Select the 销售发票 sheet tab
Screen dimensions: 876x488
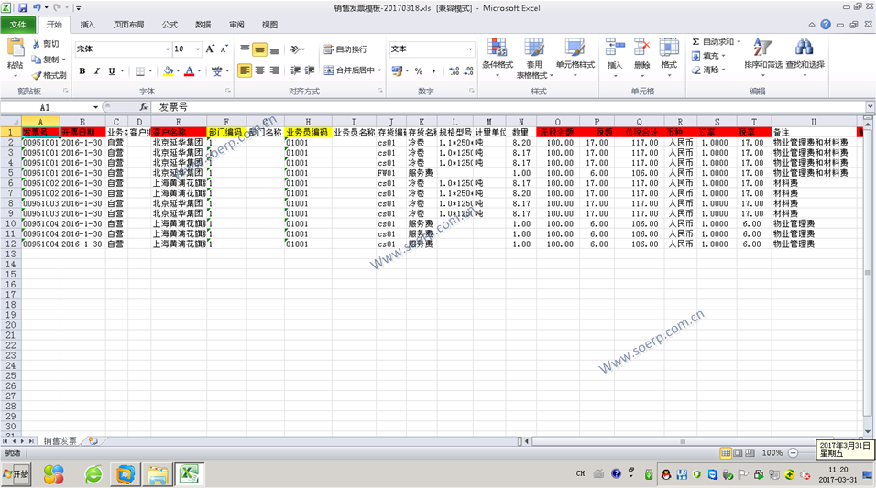[x=60, y=441]
